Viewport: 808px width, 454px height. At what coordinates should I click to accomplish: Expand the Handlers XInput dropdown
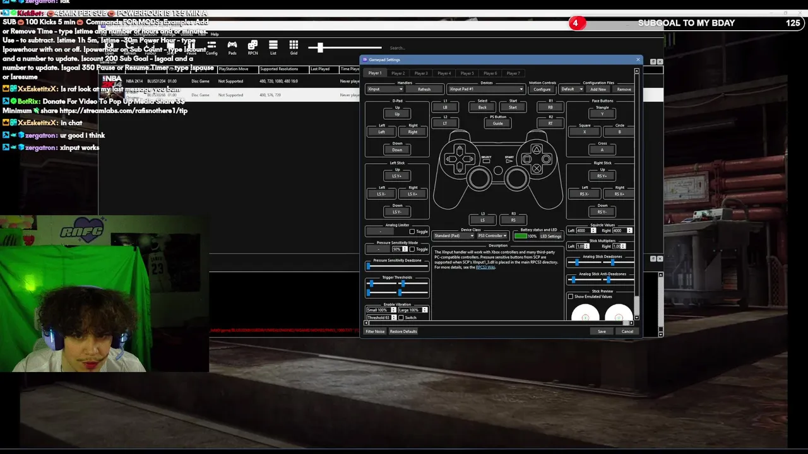[x=385, y=90]
